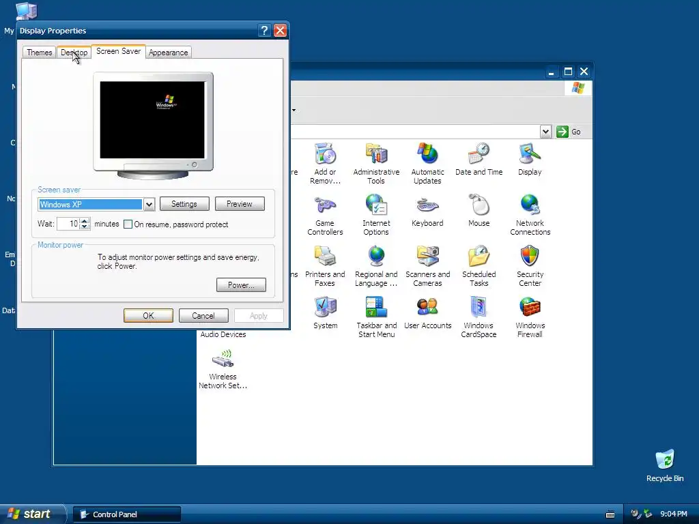Confirm with the OK button
This screenshot has height=524, width=699.
tap(148, 315)
